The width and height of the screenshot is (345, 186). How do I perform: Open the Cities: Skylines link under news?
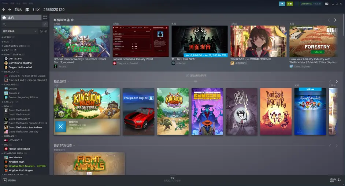(302, 67)
